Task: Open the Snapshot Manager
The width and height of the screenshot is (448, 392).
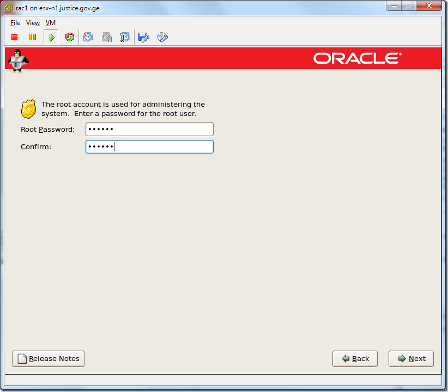Action: point(125,37)
